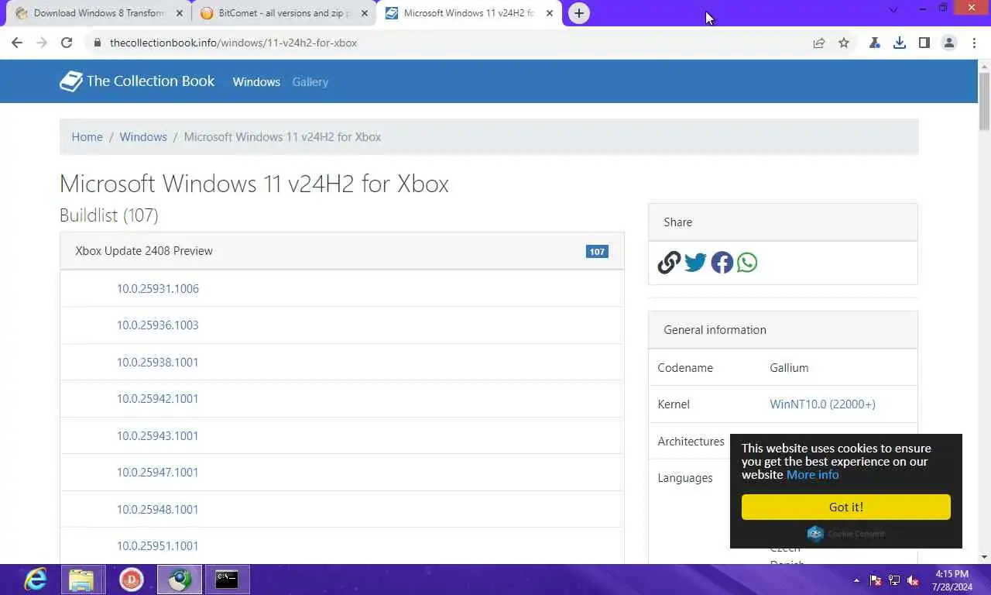Open Chrome Labs flask icon
Image resolution: width=991 pixels, height=595 pixels.
tap(875, 43)
